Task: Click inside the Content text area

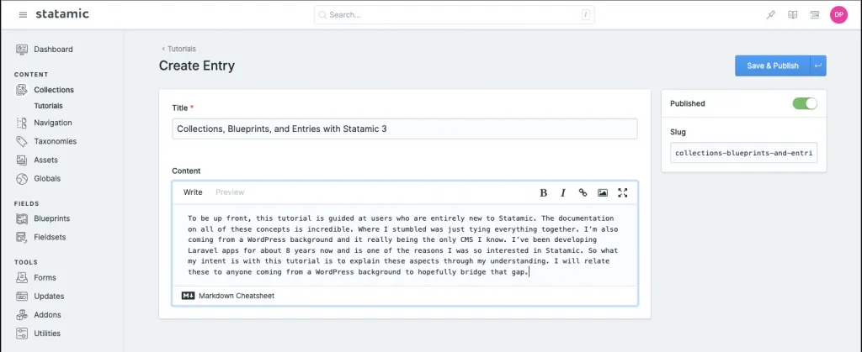Action: [x=405, y=245]
